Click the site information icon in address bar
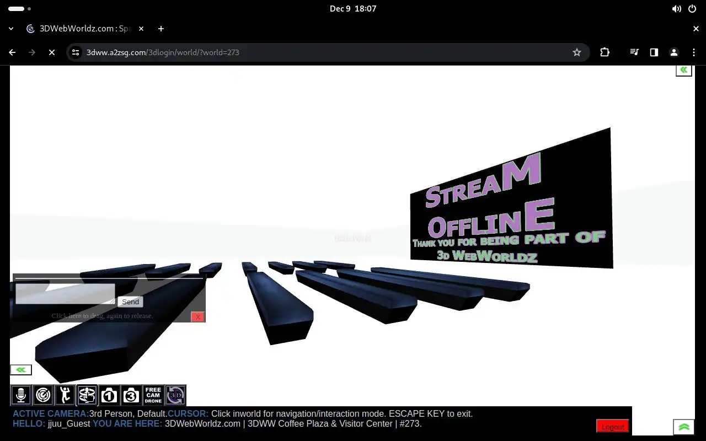This screenshot has height=441, width=706. (x=76, y=52)
